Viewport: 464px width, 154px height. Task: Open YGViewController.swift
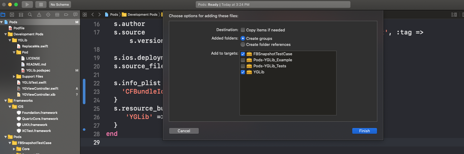click(x=40, y=88)
